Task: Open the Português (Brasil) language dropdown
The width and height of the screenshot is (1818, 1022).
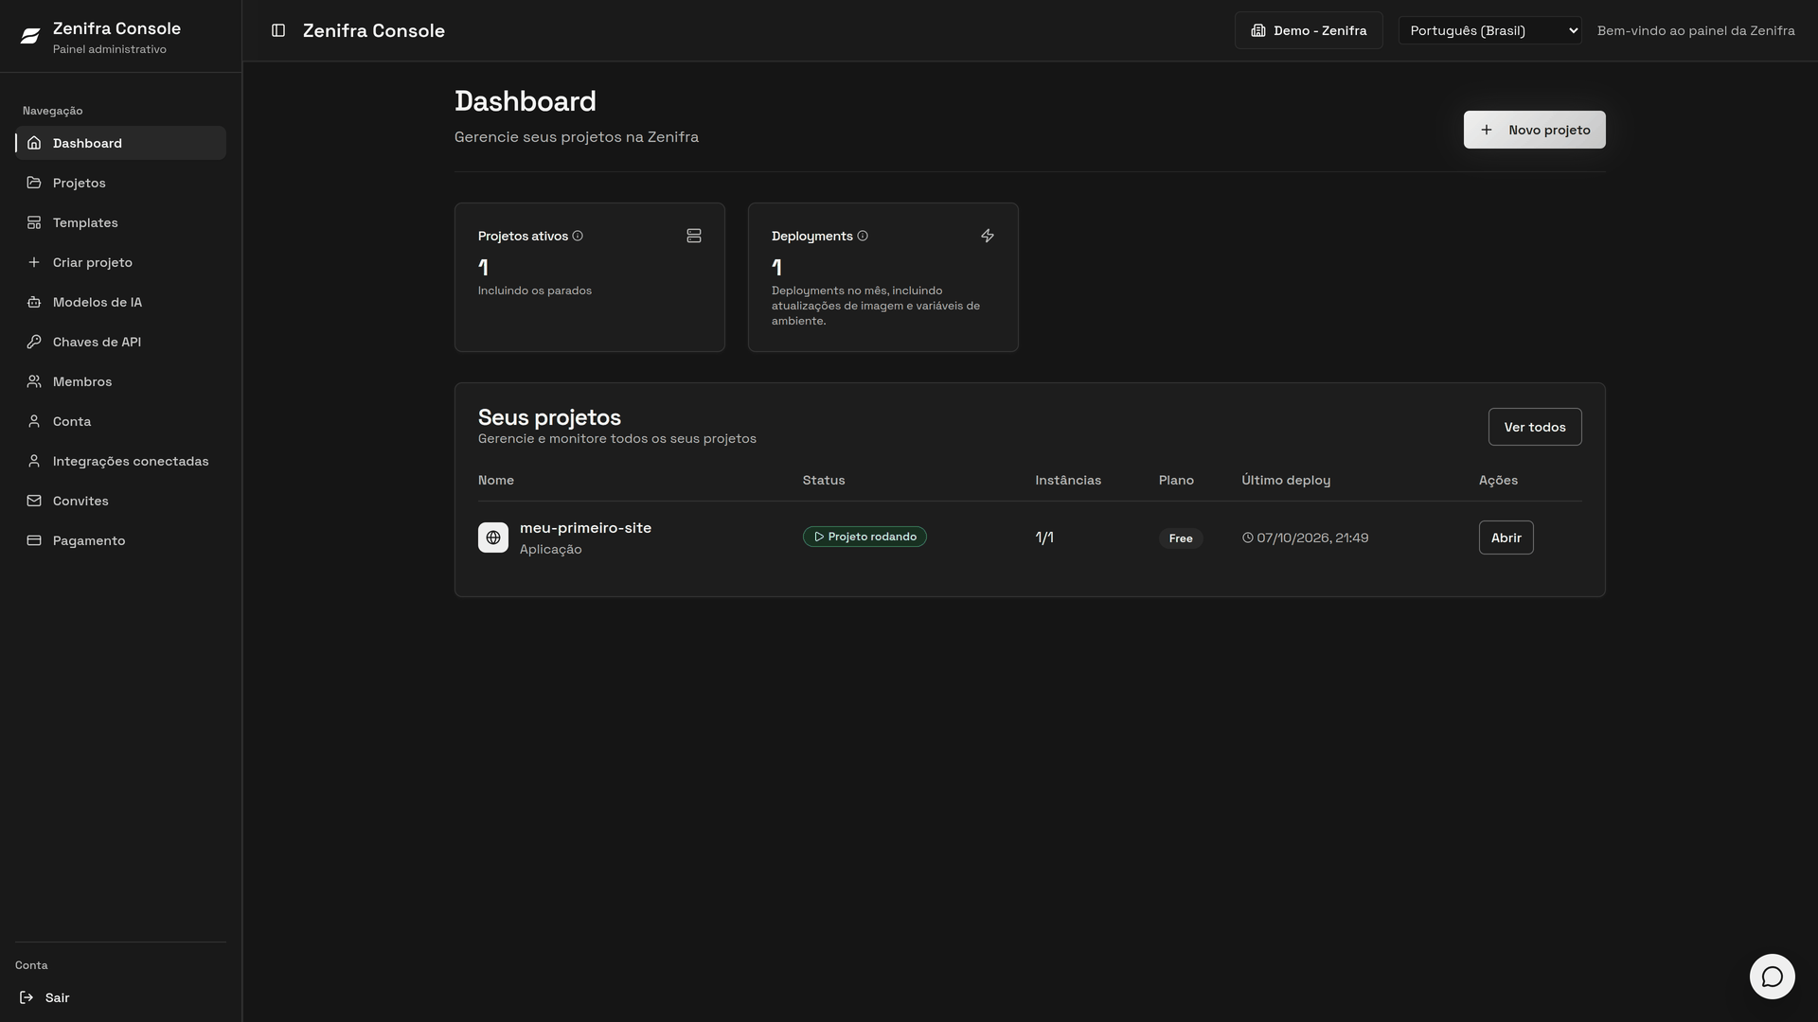Action: tap(1489, 30)
